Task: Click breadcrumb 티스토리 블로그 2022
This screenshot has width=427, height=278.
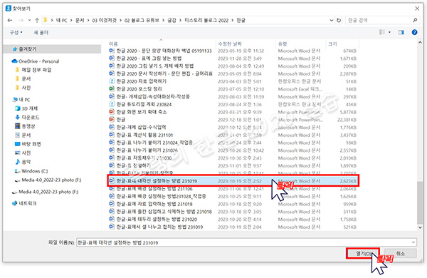Action: [x=206, y=20]
